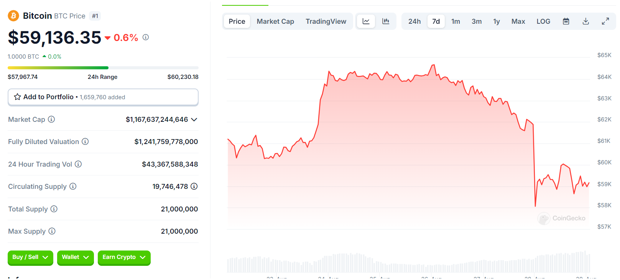The height and width of the screenshot is (280, 620).
Task: Click the $59,136.35 price text
Action: point(54,38)
